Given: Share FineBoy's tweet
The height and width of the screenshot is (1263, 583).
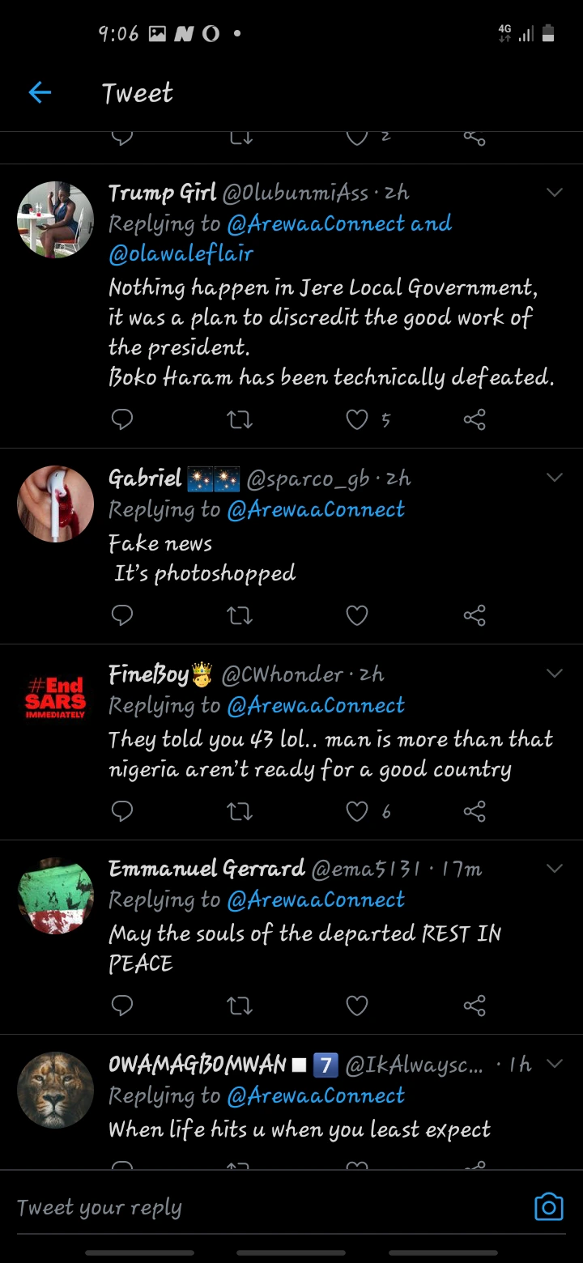Looking at the screenshot, I should (x=474, y=811).
